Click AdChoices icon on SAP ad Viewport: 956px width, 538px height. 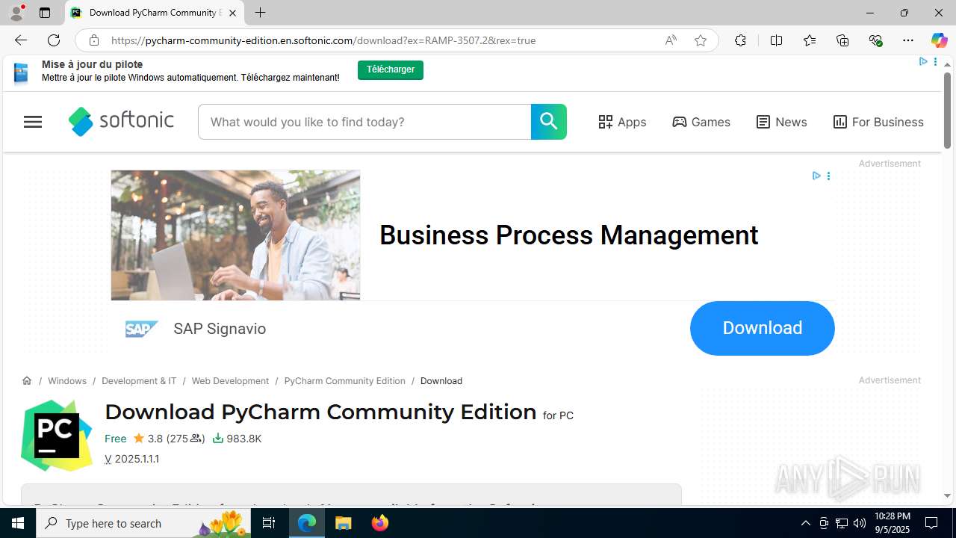[816, 176]
